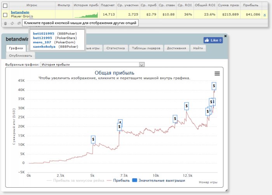Click the 'Общая прибыль' chart title

pyautogui.click(x=115, y=73)
